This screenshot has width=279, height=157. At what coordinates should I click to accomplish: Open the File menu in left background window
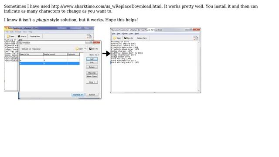(7, 32)
